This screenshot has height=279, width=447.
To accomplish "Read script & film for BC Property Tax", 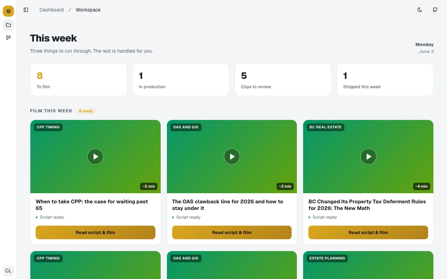I will click(368, 233).
